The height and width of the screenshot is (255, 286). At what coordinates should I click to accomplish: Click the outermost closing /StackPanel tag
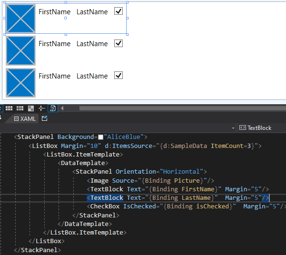(x=38, y=250)
